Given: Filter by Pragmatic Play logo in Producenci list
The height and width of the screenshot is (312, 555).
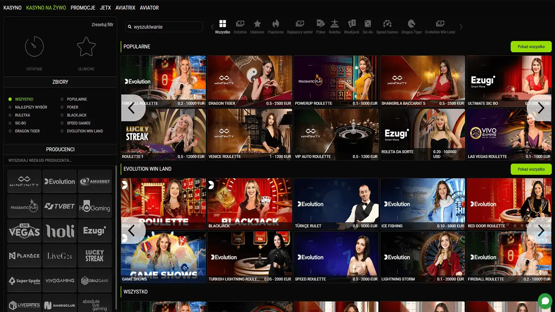Looking at the screenshot, I should (24, 206).
